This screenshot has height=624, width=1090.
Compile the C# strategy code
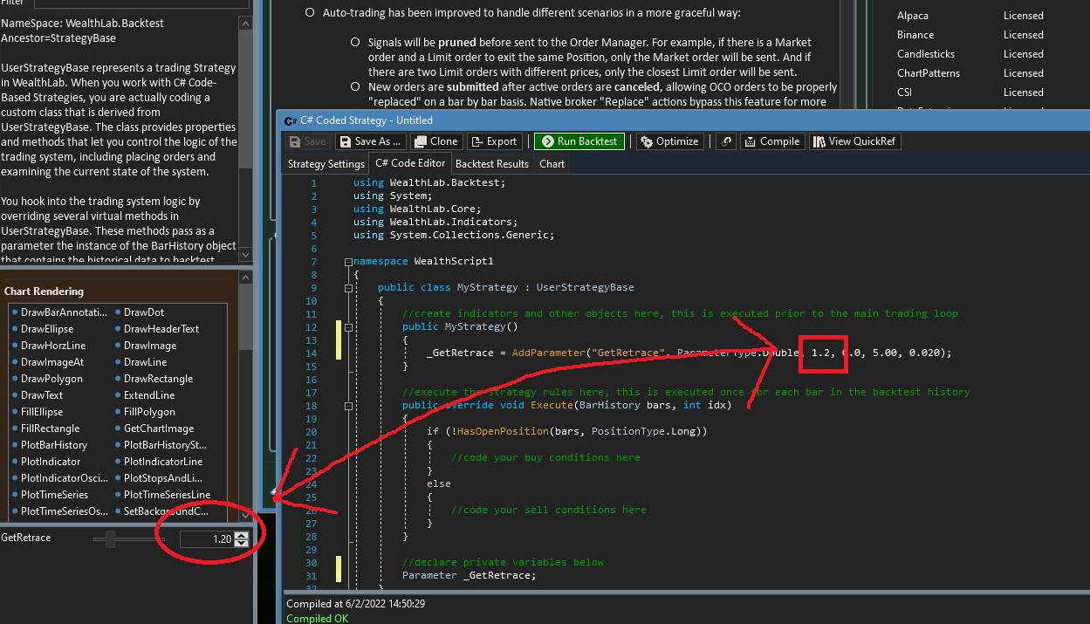[x=772, y=141]
